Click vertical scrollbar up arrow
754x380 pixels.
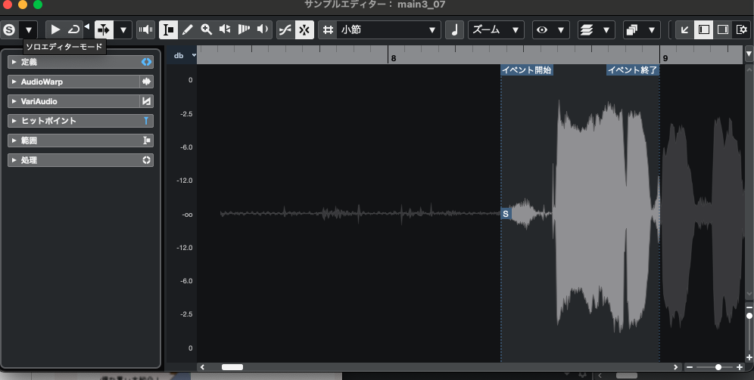pos(749,70)
